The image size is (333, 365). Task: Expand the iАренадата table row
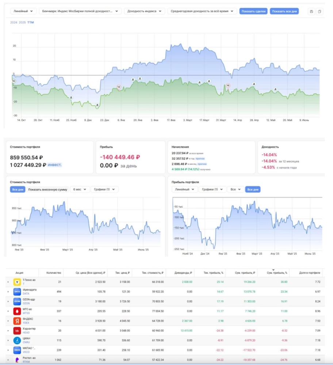pyautogui.click(x=8, y=292)
